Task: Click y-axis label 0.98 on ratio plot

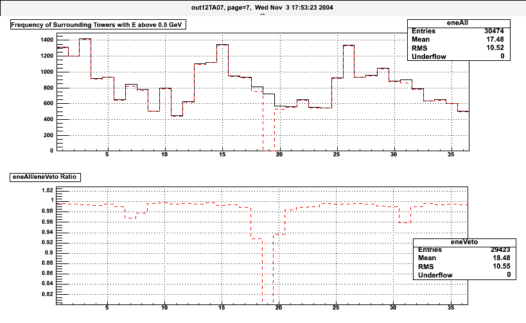Action: click(x=48, y=211)
